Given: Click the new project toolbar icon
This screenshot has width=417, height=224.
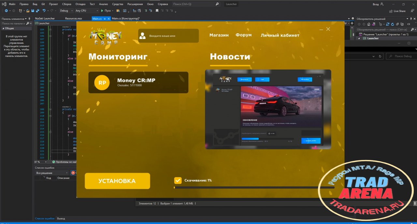Looking at the screenshot, I should [21, 11].
